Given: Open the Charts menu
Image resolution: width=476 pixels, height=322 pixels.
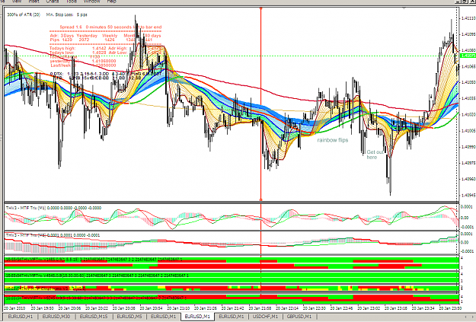Looking at the screenshot, I should (53, 2).
